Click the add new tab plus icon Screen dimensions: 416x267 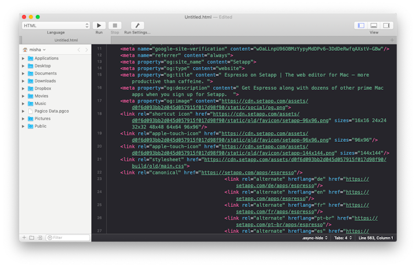(x=392, y=40)
